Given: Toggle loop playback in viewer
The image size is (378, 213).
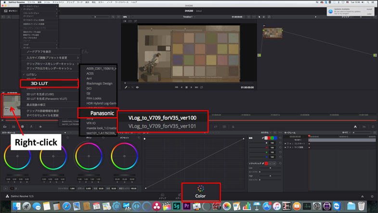Looking at the screenshot, I should point(202,88).
